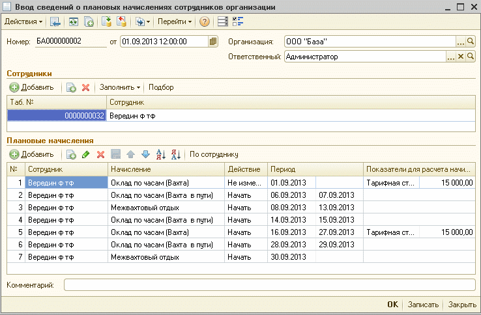Open the Перейти menu
This screenshot has height=315, width=481.
175,21
